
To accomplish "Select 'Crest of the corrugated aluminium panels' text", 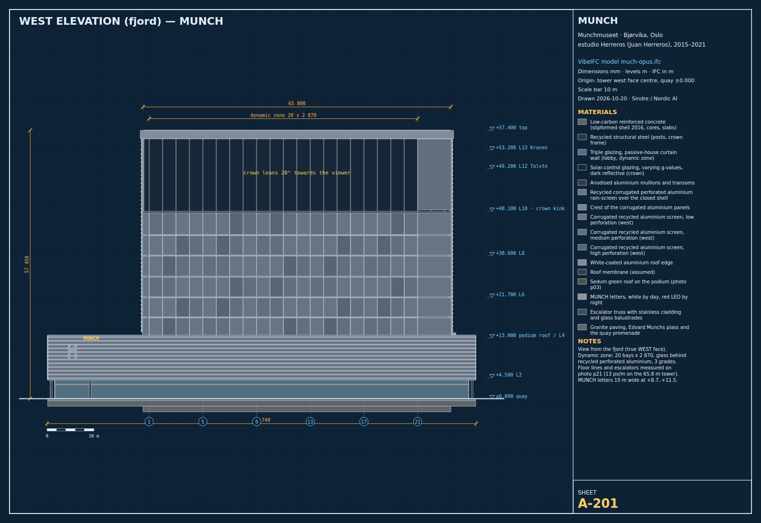I will tap(640, 207).
